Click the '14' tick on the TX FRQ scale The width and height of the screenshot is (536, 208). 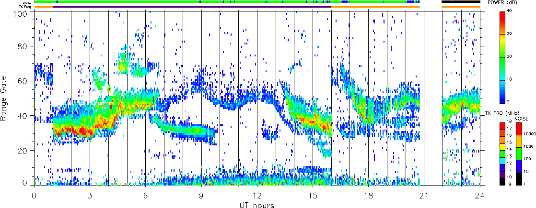click(509, 149)
